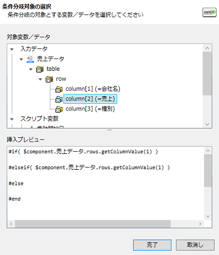Collapse the 入力データ tree node
The height and width of the screenshot is (255, 219).
[x=12, y=49]
